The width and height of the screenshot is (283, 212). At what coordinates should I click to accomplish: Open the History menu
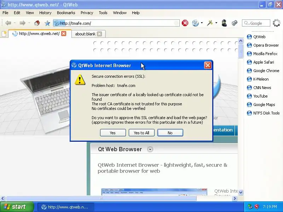[x=45, y=13]
